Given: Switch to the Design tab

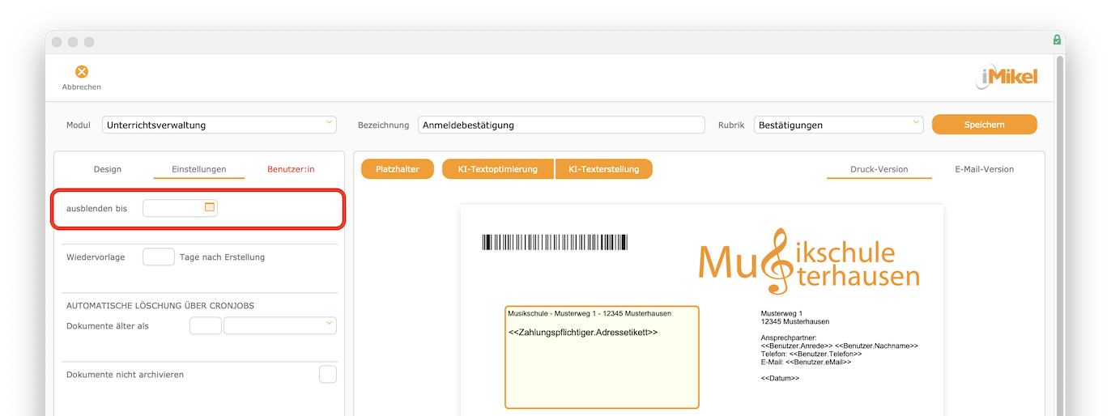Looking at the screenshot, I should tap(107, 169).
